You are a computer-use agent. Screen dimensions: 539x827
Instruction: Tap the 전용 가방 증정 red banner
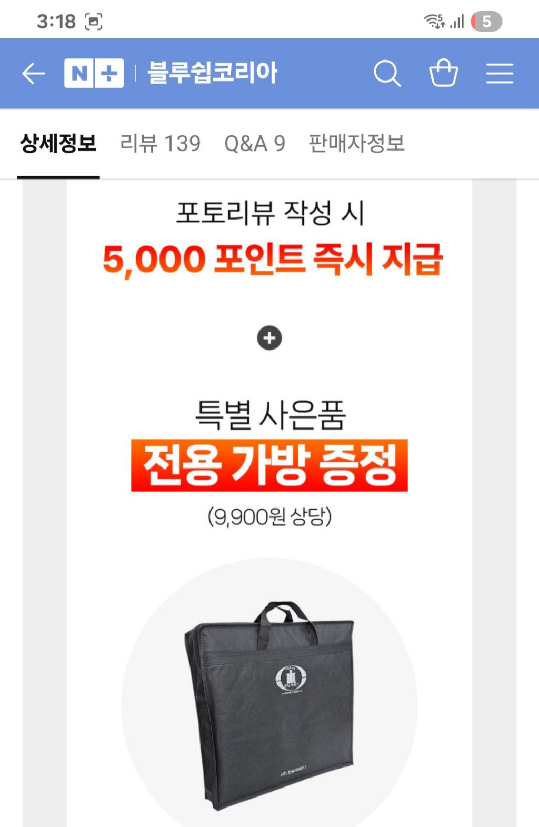coord(269,465)
